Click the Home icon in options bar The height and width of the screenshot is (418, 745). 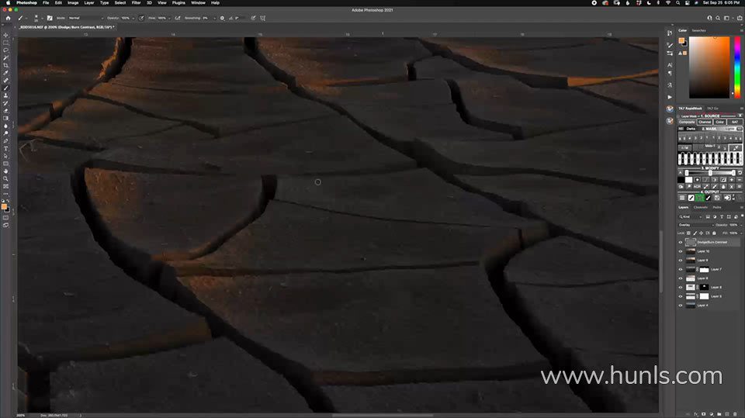8,18
